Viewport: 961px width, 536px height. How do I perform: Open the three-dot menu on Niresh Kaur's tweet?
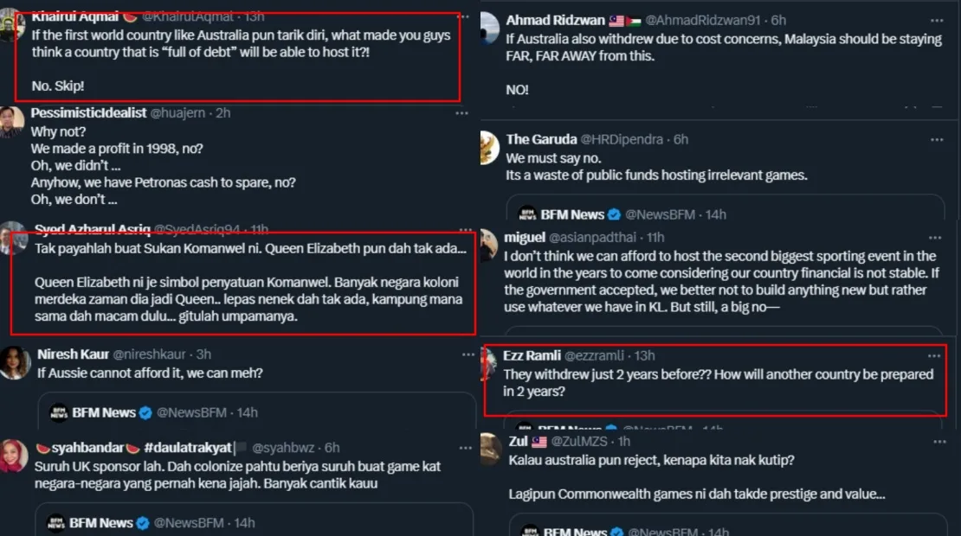coord(463,354)
